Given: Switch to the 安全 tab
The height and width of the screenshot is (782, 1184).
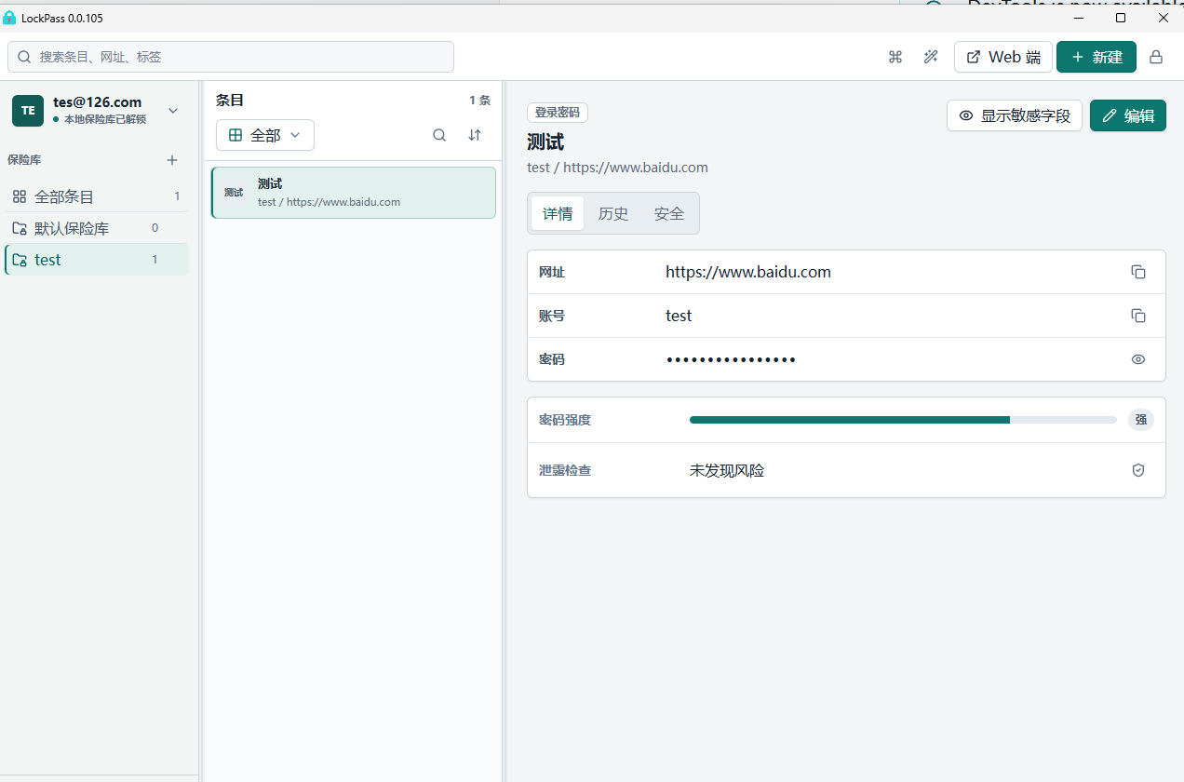Looking at the screenshot, I should (x=669, y=213).
